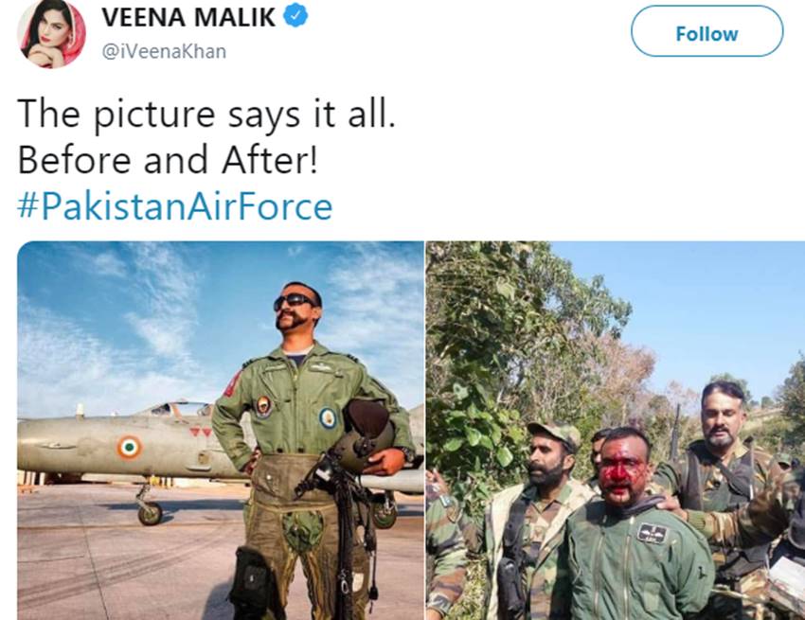The image size is (805, 620).
Task: Open the #PakistanAirForce hashtag link
Action: point(174,206)
